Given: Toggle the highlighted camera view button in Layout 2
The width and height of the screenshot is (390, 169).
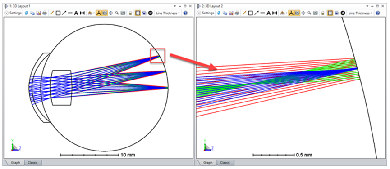Looking at the screenshot, I should (x=297, y=13).
